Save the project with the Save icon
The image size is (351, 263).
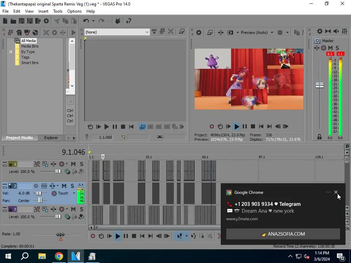22,21
